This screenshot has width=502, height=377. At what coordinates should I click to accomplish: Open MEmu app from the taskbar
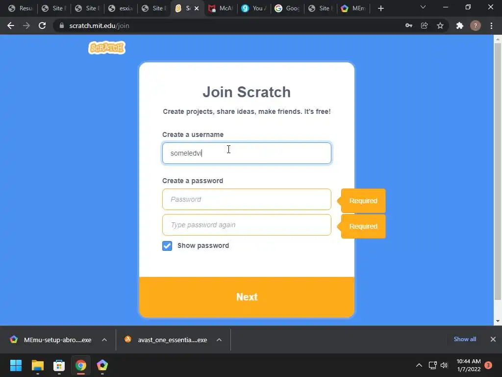click(x=102, y=365)
